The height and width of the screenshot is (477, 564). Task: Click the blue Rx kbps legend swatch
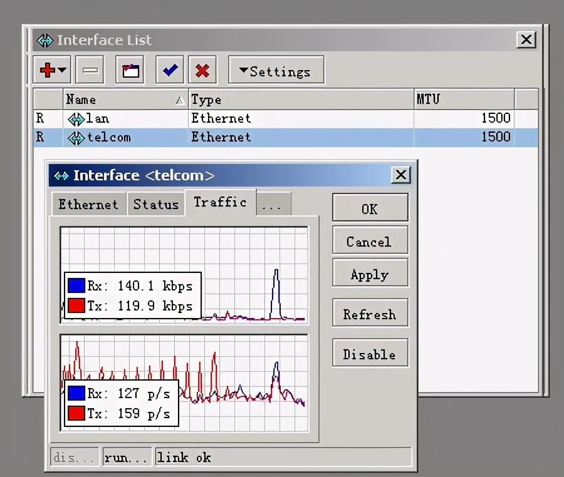[76, 286]
